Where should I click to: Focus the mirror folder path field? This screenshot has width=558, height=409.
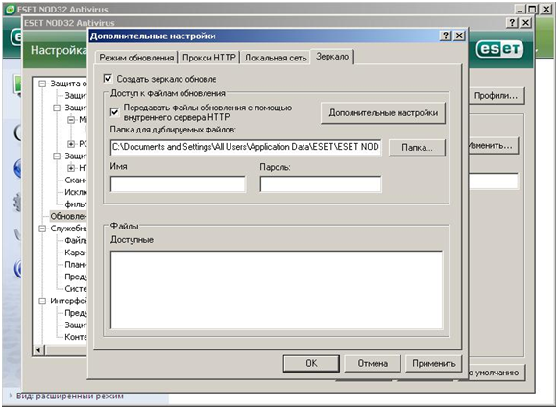tap(246, 147)
